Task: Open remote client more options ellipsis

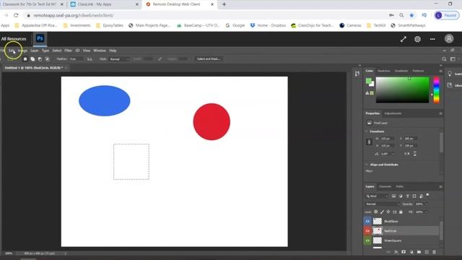Action: tap(432, 39)
